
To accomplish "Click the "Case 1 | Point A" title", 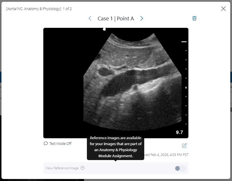I will tap(116, 18).
